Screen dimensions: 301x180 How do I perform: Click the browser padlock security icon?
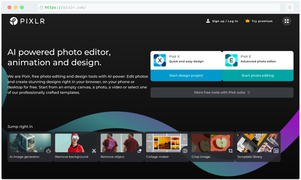[x=41, y=7]
